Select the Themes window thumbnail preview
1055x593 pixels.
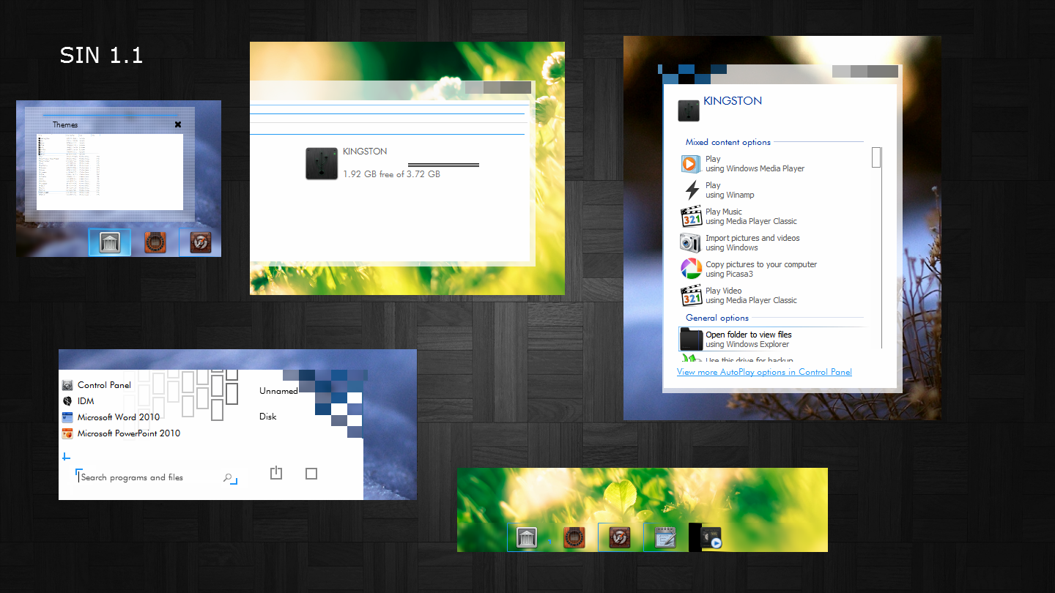click(x=110, y=173)
